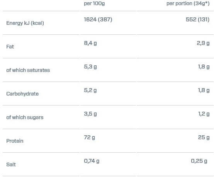The width and height of the screenshot is (214, 177).
Task: Click the 5,3 g saturates value
Action: point(90,67)
